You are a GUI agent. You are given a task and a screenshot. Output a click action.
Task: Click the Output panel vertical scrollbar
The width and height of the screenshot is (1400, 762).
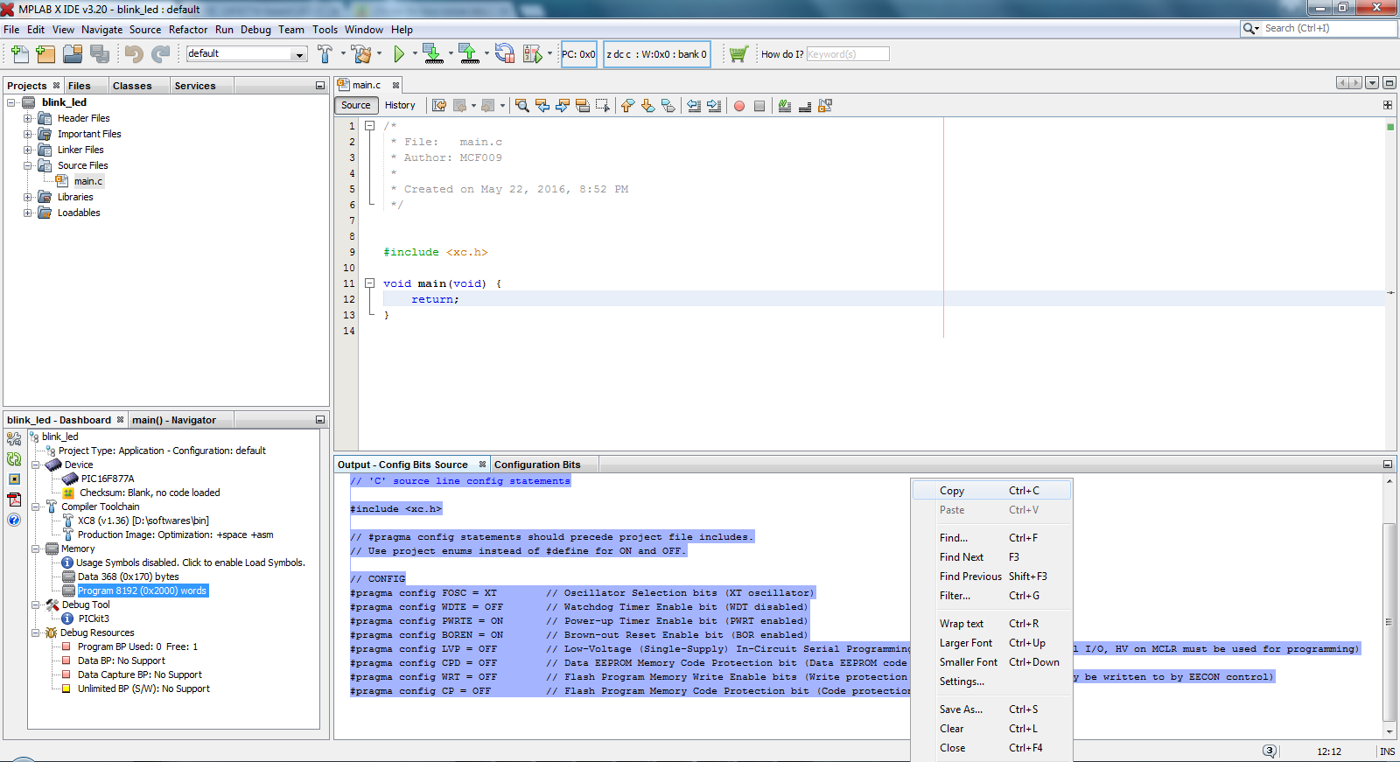pos(1389,621)
